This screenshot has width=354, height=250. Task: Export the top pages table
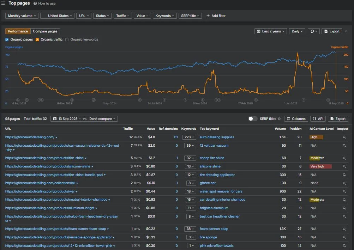pyautogui.click(x=338, y=119)
